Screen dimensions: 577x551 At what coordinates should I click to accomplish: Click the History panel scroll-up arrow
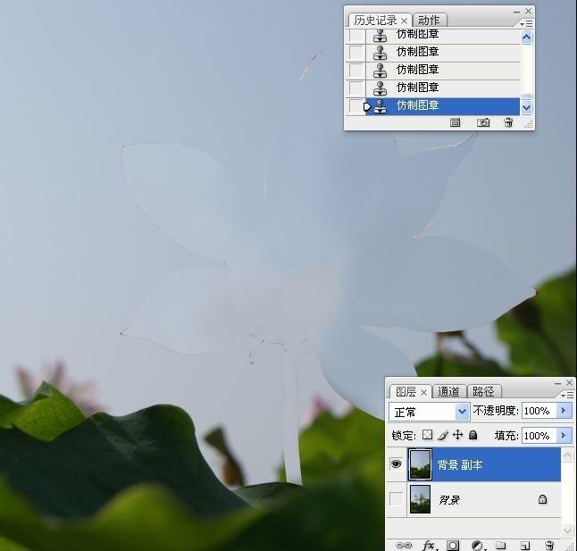point(527,38)
